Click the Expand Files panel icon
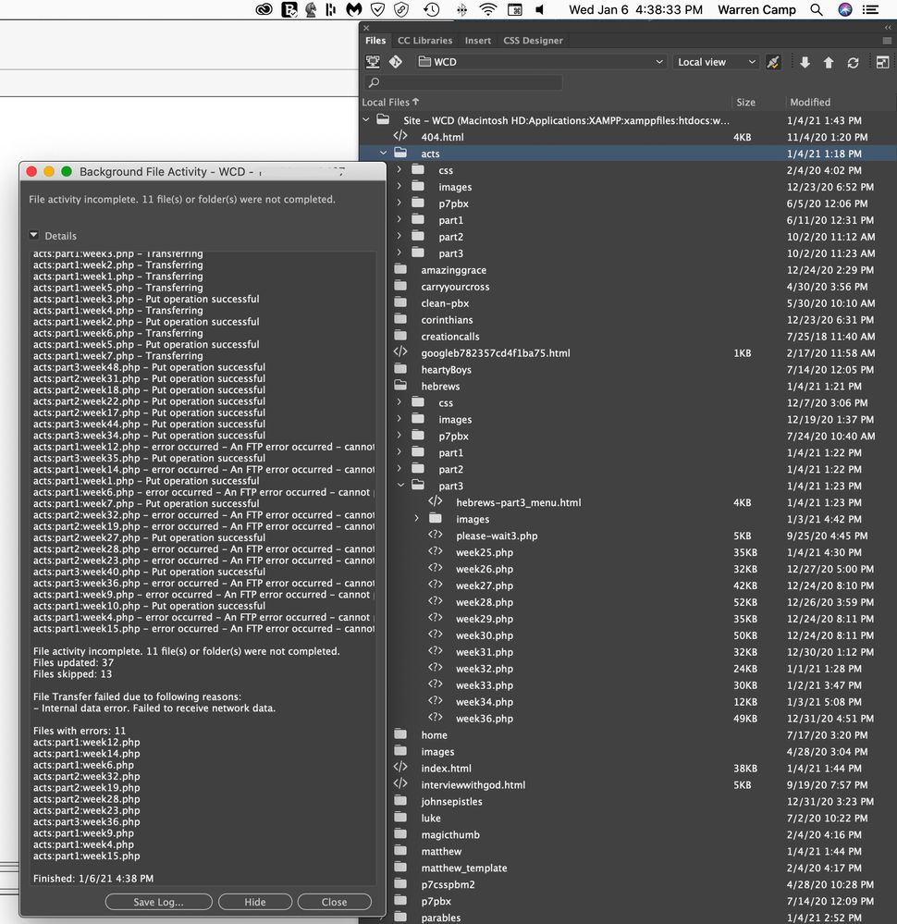Image resolution: width=897 pixels, height=924 pixels. click(882, 63)
